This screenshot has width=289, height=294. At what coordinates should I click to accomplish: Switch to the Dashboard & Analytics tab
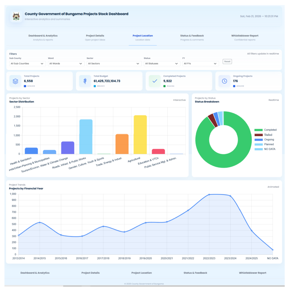click(43, 38)
